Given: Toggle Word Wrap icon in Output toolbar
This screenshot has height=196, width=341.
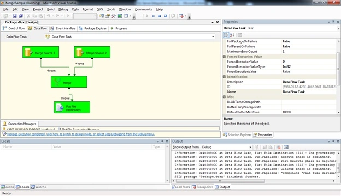Looking at the screenshot, I should (x=286, y=147).
